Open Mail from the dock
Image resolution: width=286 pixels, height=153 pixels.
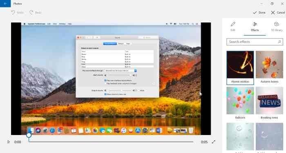[60, 130]
